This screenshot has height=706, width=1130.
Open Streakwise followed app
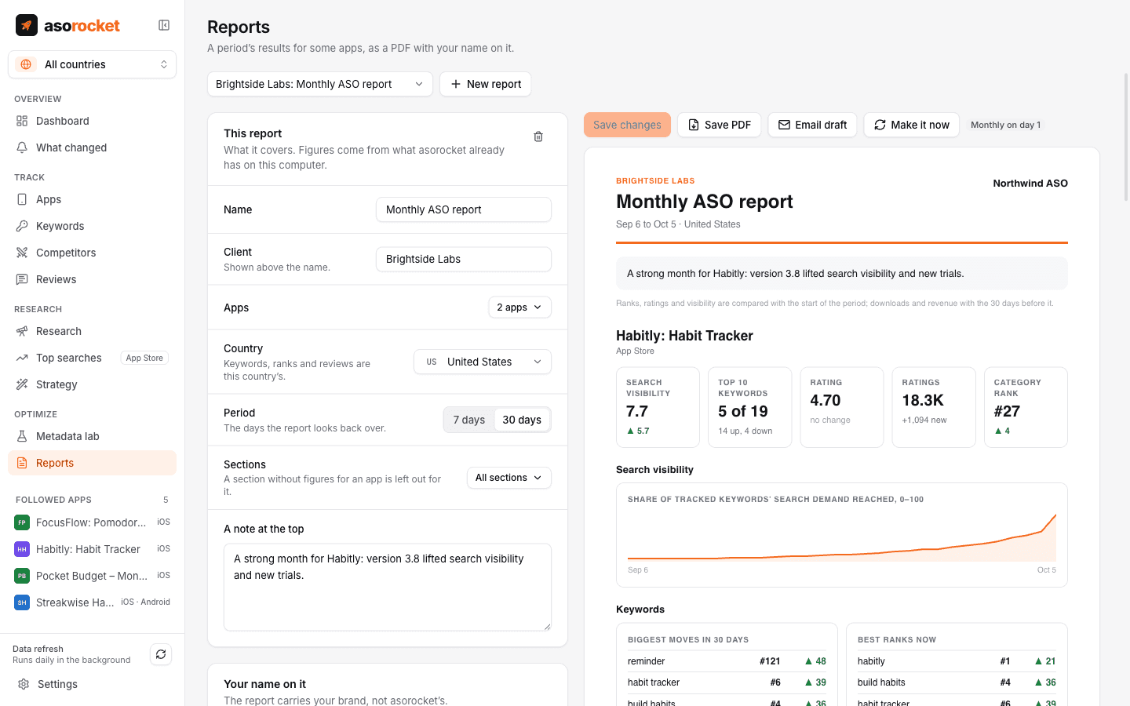click(93, 602)
